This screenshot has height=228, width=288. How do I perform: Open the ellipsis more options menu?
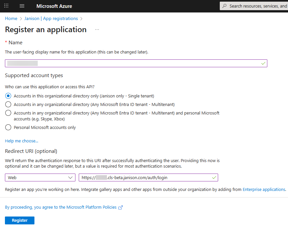97,30
